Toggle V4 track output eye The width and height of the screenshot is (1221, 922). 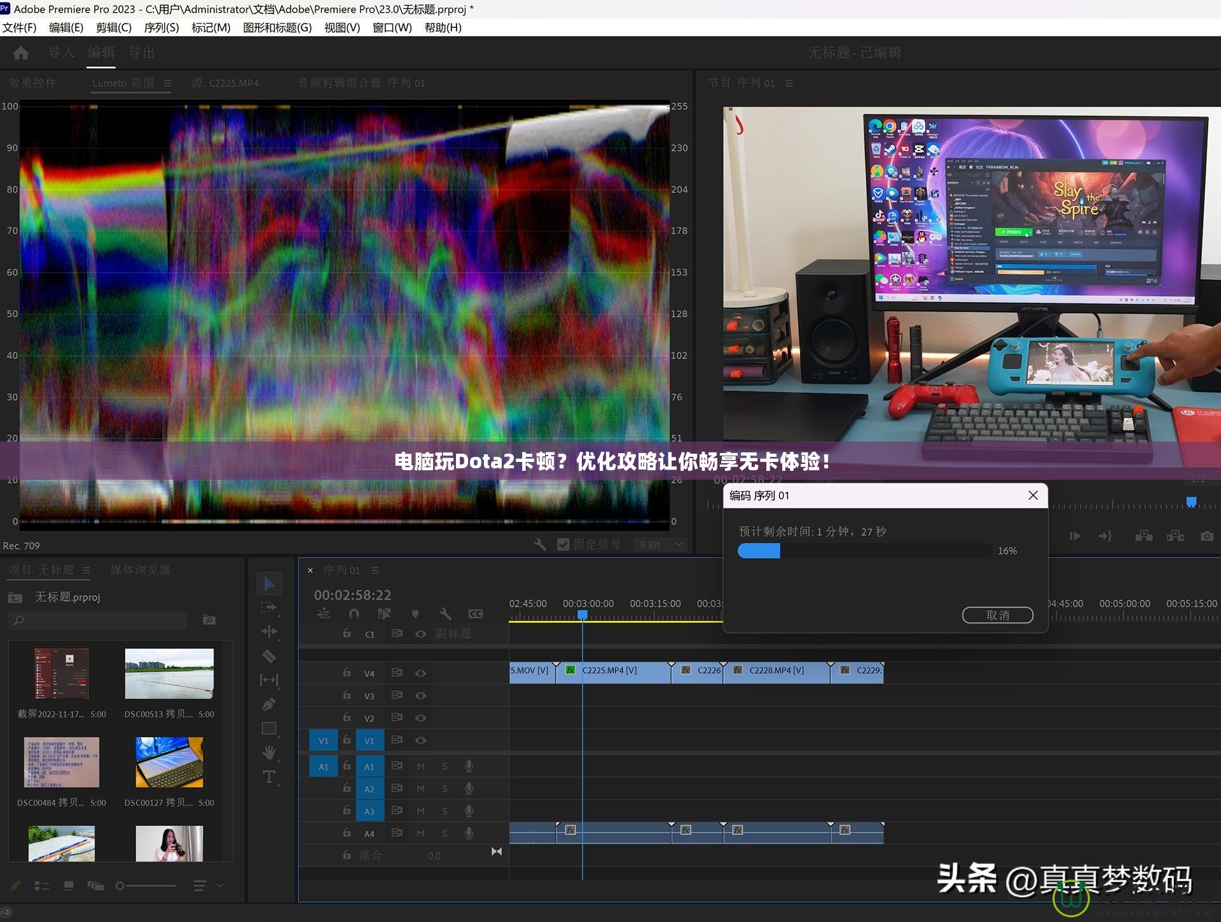click(420, 673)
